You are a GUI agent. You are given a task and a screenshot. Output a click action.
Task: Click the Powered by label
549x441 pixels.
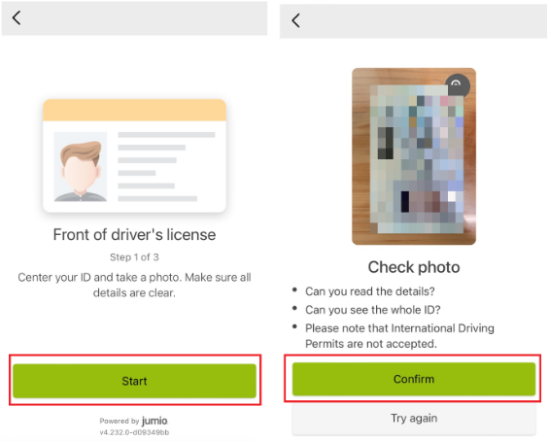(x=120, y=421)
